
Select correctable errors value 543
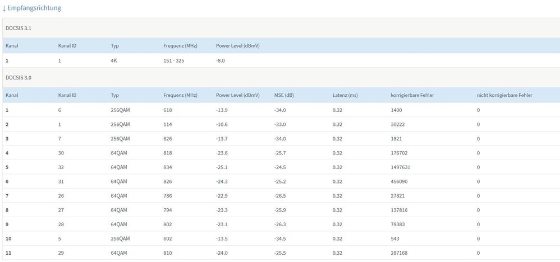point(394,238)
